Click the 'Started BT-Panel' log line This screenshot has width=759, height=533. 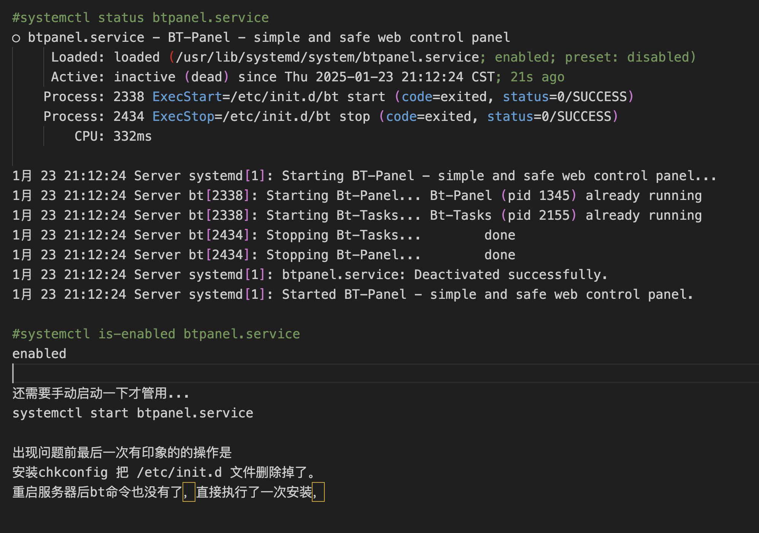353,294
